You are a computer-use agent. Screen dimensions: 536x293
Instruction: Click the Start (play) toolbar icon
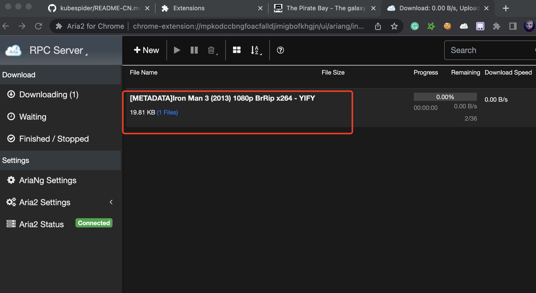point(177,50)
